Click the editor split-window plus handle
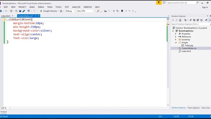The height and width of the screenshot is (119, 211). pyautogui.click(x=168, y=19)
